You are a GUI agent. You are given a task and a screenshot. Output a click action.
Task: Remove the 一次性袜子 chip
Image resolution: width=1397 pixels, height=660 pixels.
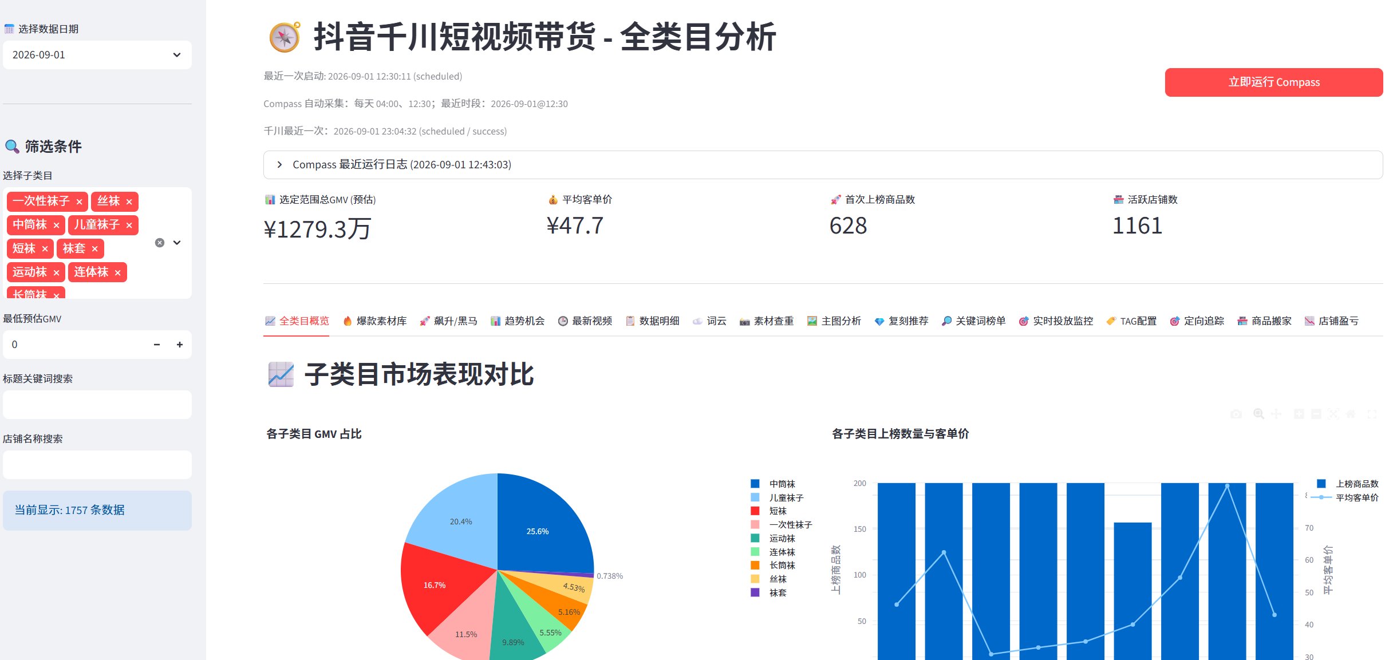(x=79, y=201)
